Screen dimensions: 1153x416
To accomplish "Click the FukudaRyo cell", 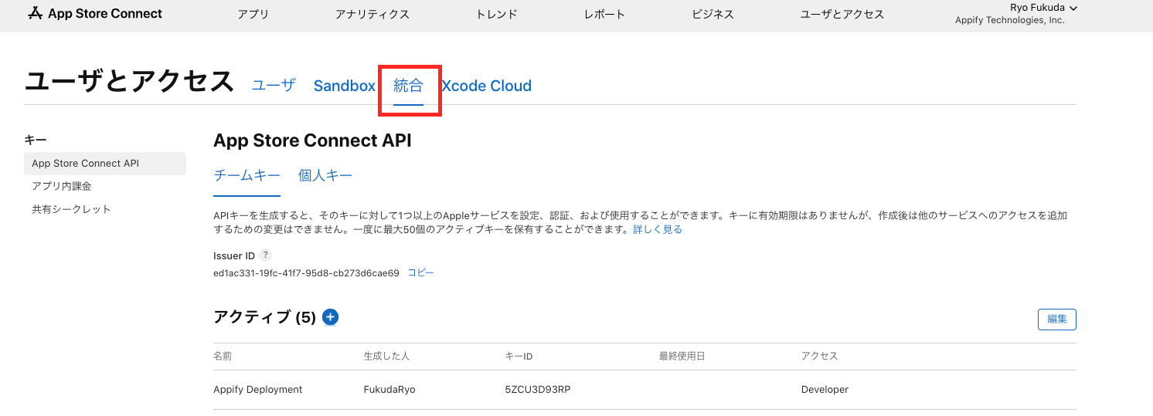I will point(389,390).
